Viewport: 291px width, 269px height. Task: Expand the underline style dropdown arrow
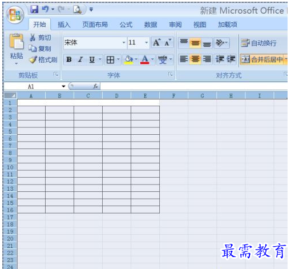click(x=100, y=59)
